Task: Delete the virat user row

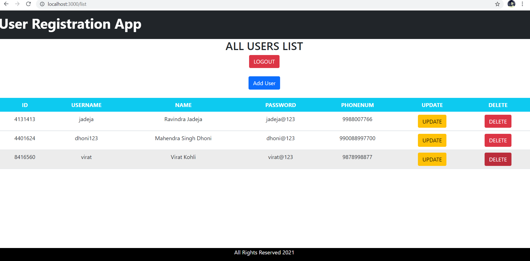Action: (x=498, y=159)
